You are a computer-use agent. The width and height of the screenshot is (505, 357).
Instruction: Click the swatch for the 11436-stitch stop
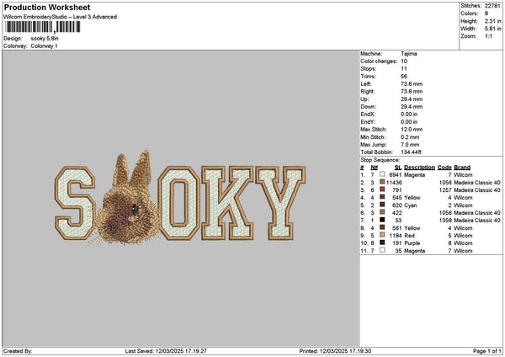click(382, 182)
